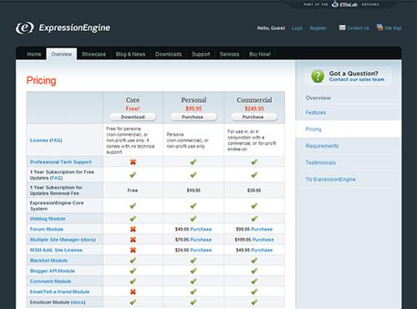417x309 pixels.
Task: Click the Register link
Action: (x=318, y=28)
